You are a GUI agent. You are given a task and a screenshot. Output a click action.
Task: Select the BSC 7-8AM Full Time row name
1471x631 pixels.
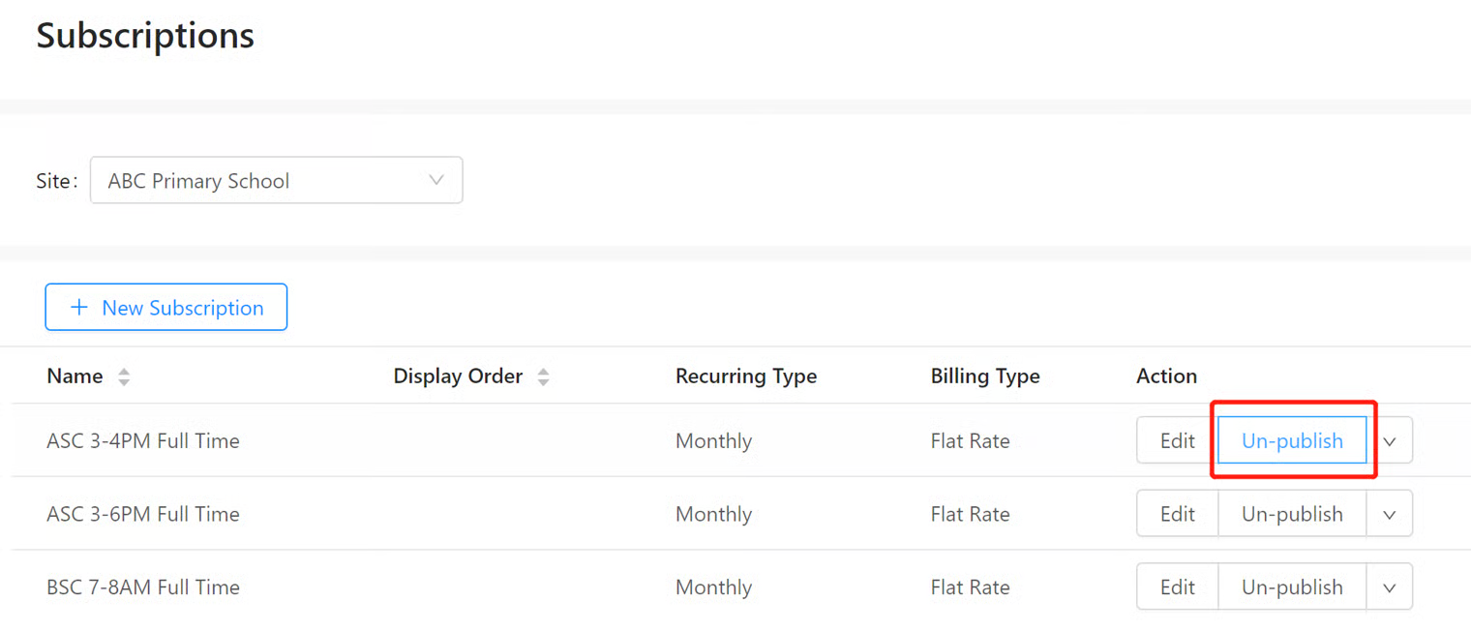[x=143, y=587]
